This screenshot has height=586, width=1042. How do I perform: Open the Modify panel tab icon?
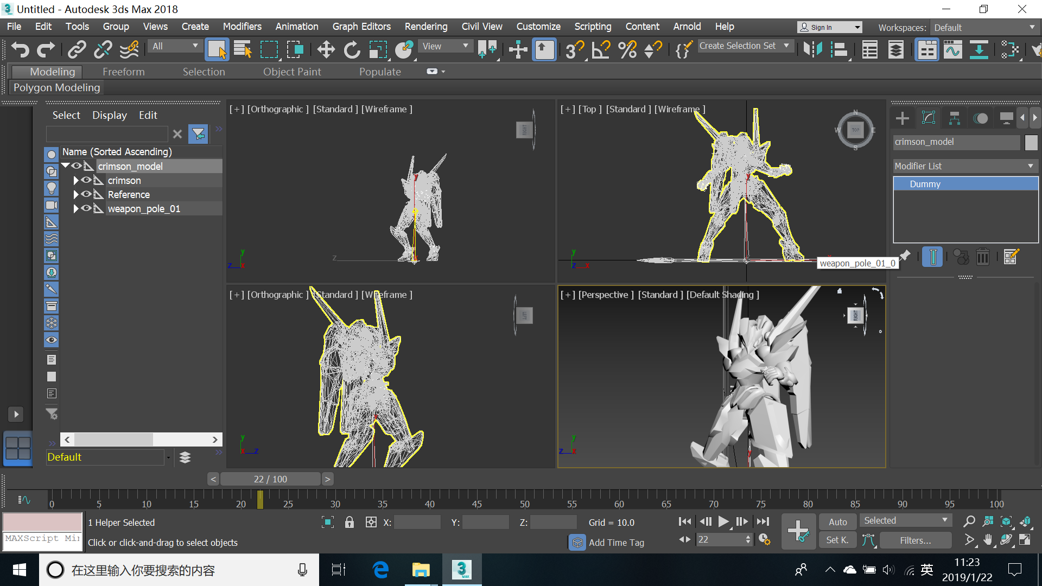(929, 118)
